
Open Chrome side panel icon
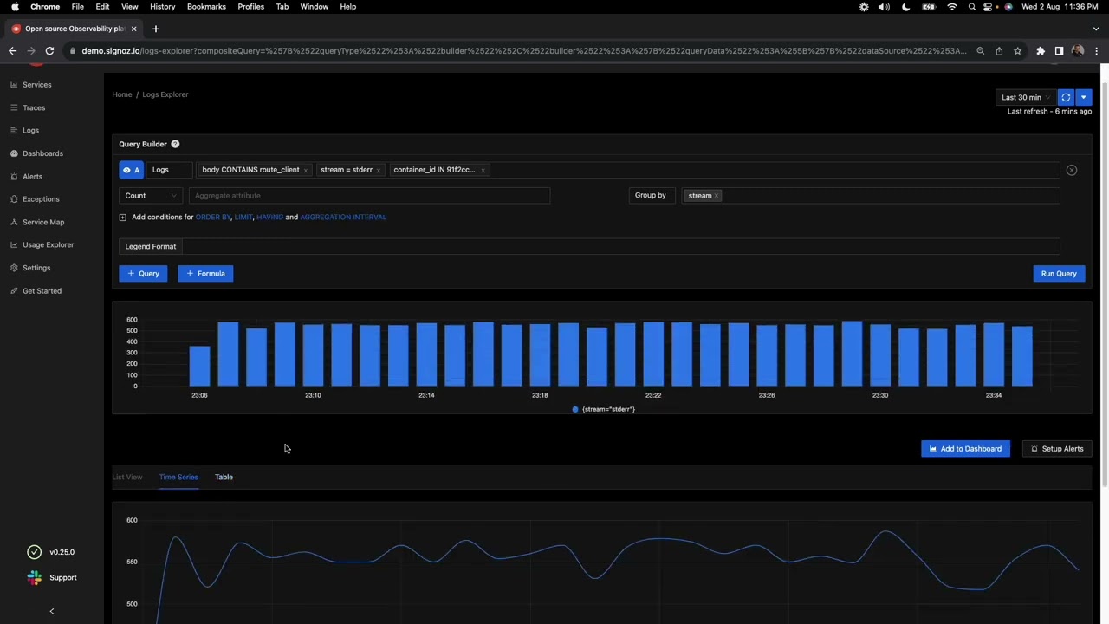(x=1059, y=51)
